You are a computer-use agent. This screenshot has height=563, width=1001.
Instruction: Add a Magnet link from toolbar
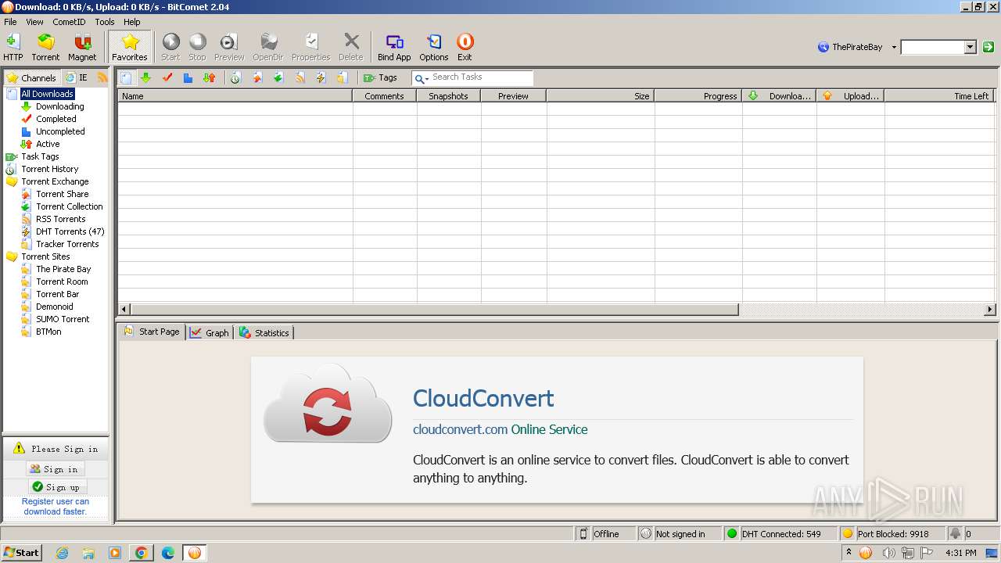click(82, 47)
